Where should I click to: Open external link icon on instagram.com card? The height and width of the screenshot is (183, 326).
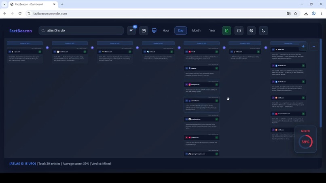coord(217,84)
